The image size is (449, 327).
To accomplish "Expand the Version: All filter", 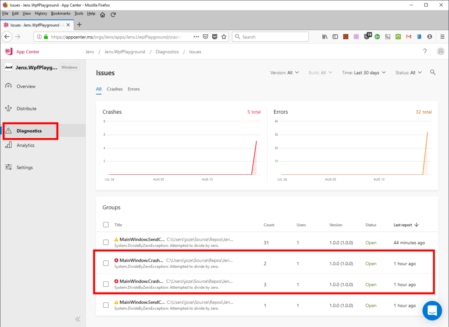I will coord(285,73).
